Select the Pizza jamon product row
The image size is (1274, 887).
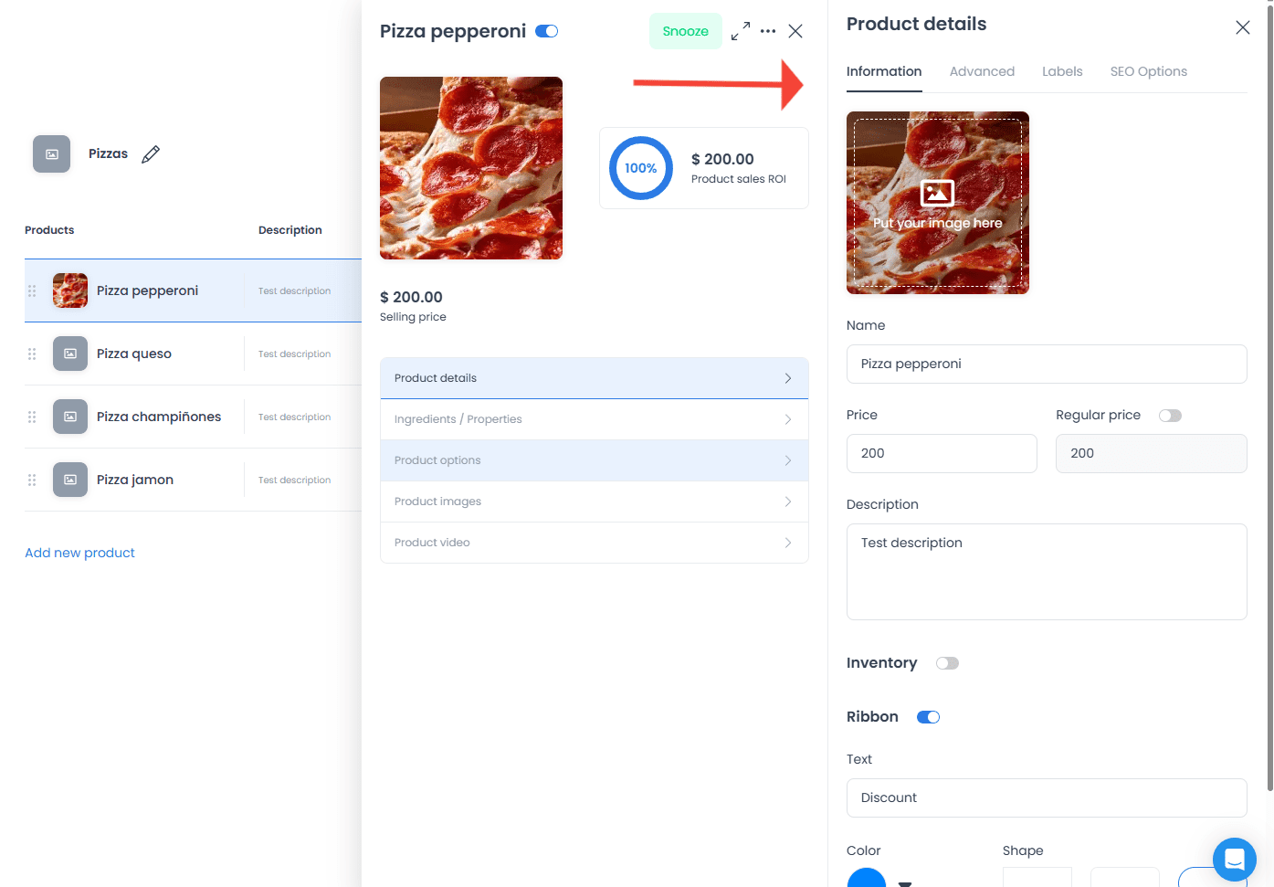(x=193, y=480)
